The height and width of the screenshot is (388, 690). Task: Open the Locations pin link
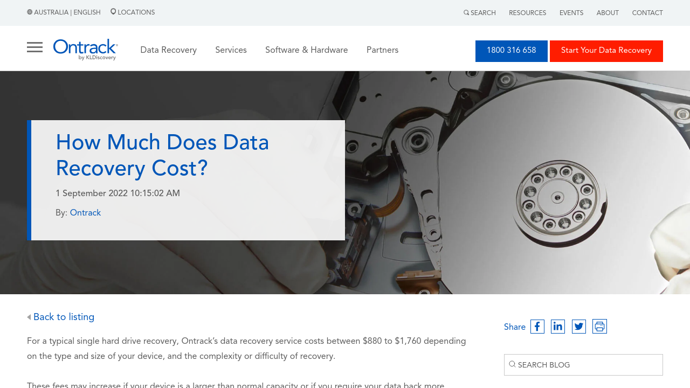[133, 12]
